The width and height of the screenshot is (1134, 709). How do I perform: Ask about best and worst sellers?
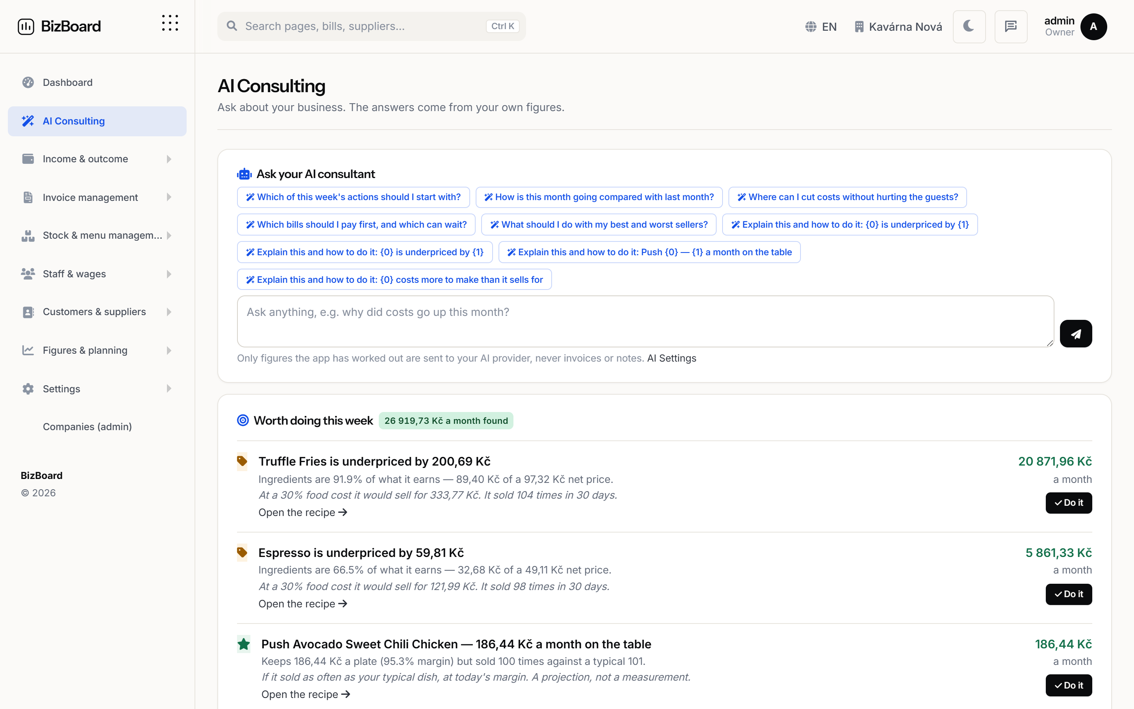point(598,225)
